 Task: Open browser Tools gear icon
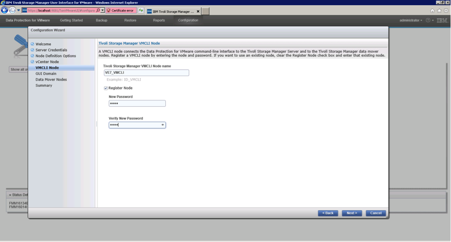point(446,10)
